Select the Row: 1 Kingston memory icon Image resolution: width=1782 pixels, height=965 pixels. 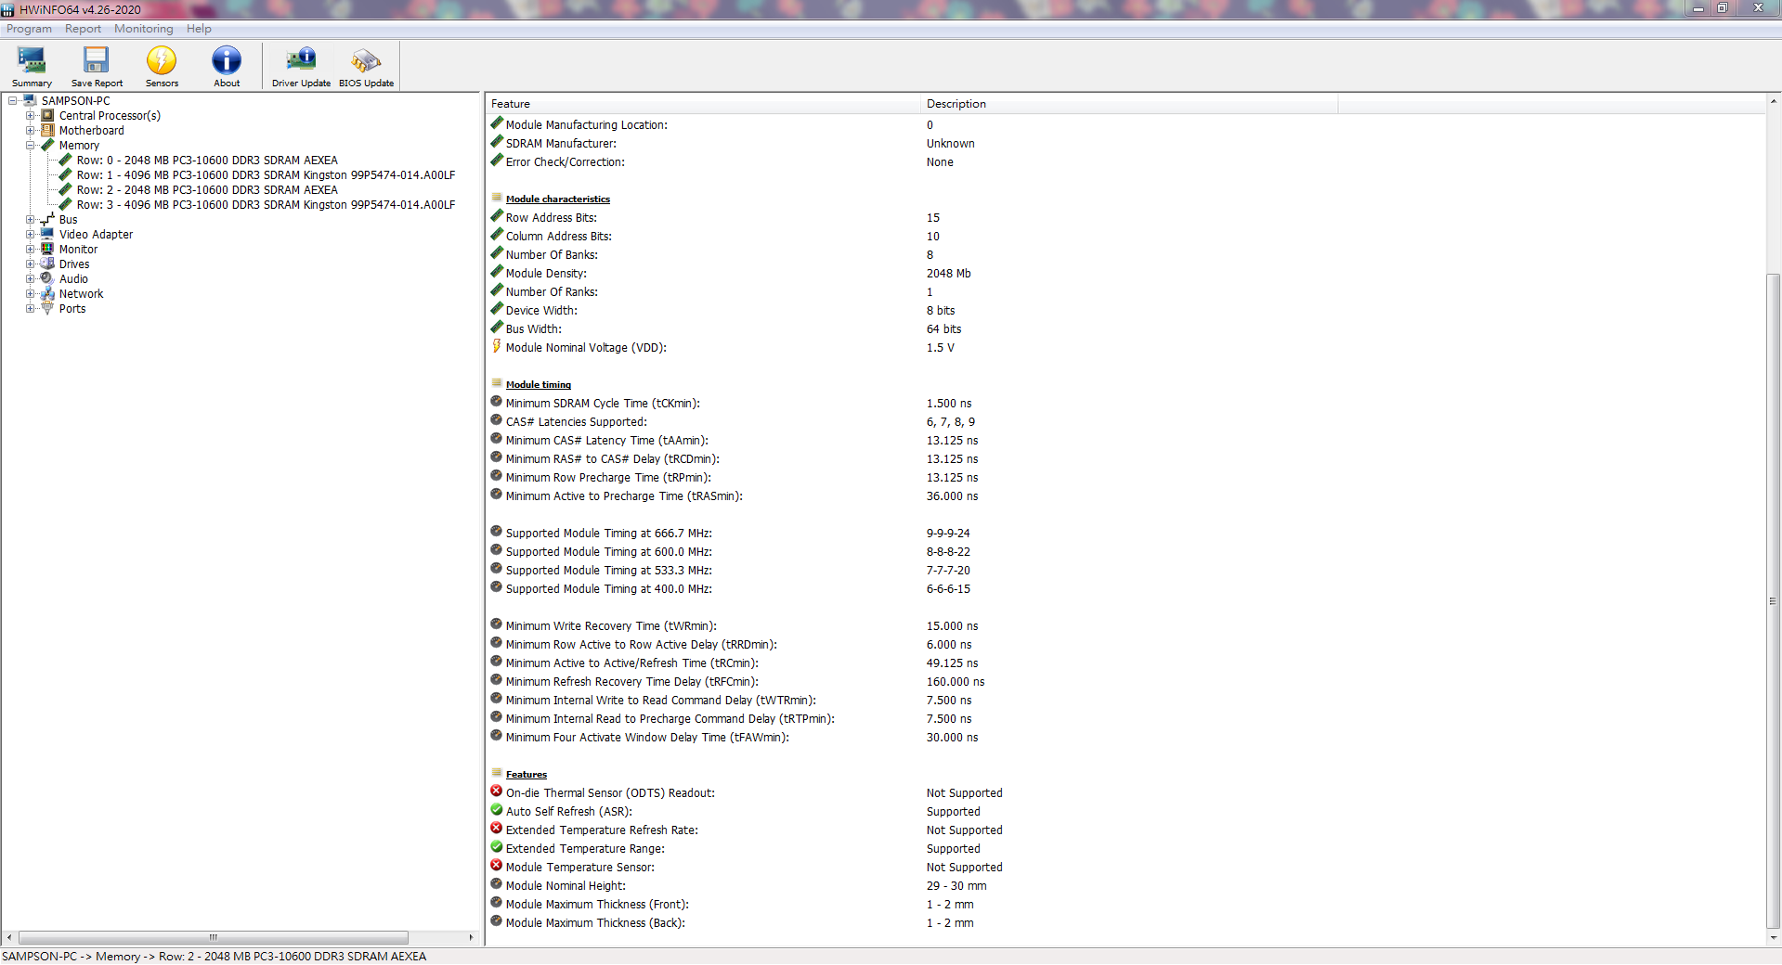(65, 174)
